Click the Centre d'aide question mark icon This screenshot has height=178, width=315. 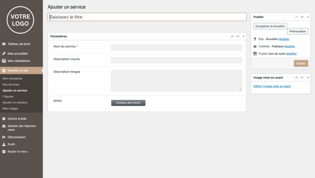(4, 119)
